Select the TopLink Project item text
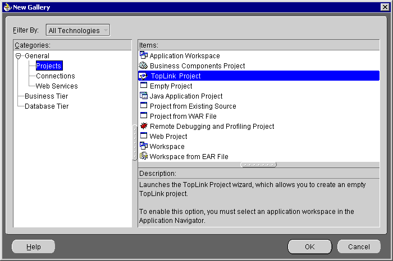 pos(176,76)
